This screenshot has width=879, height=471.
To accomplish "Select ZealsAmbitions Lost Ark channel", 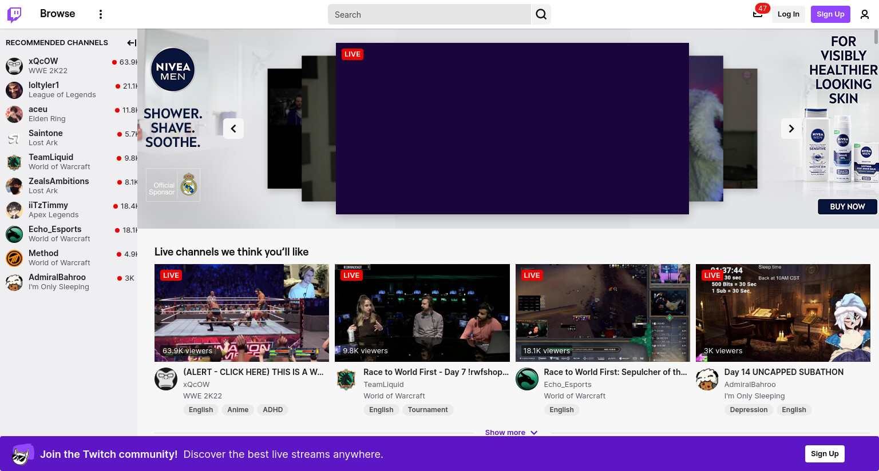I will click(69, 186).
